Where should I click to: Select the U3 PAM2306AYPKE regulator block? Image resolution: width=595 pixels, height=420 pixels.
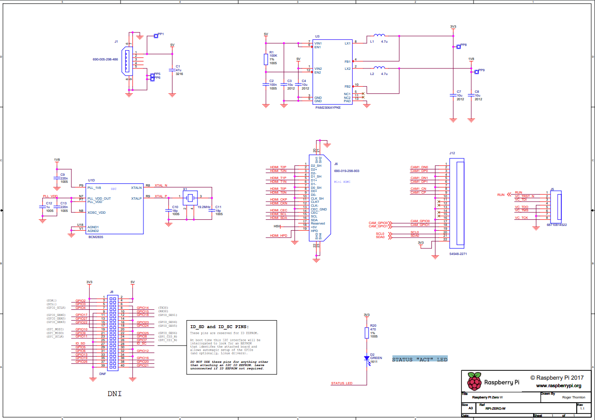click(x=332, y=72)
